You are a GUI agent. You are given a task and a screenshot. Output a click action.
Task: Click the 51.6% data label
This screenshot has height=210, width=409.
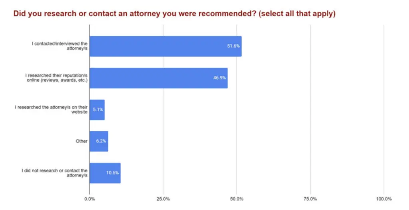coord(233,46)
